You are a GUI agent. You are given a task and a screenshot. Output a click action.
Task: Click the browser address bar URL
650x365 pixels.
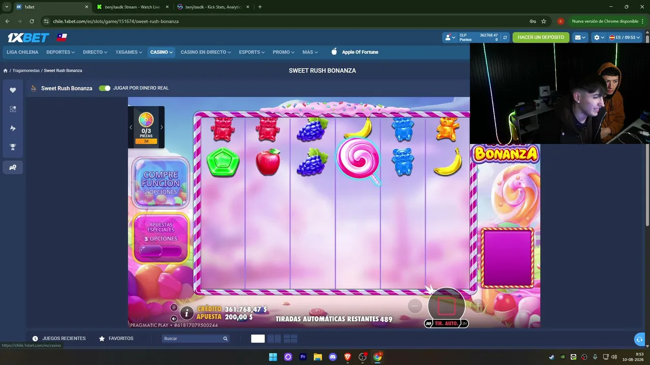[x=116, y=21]
